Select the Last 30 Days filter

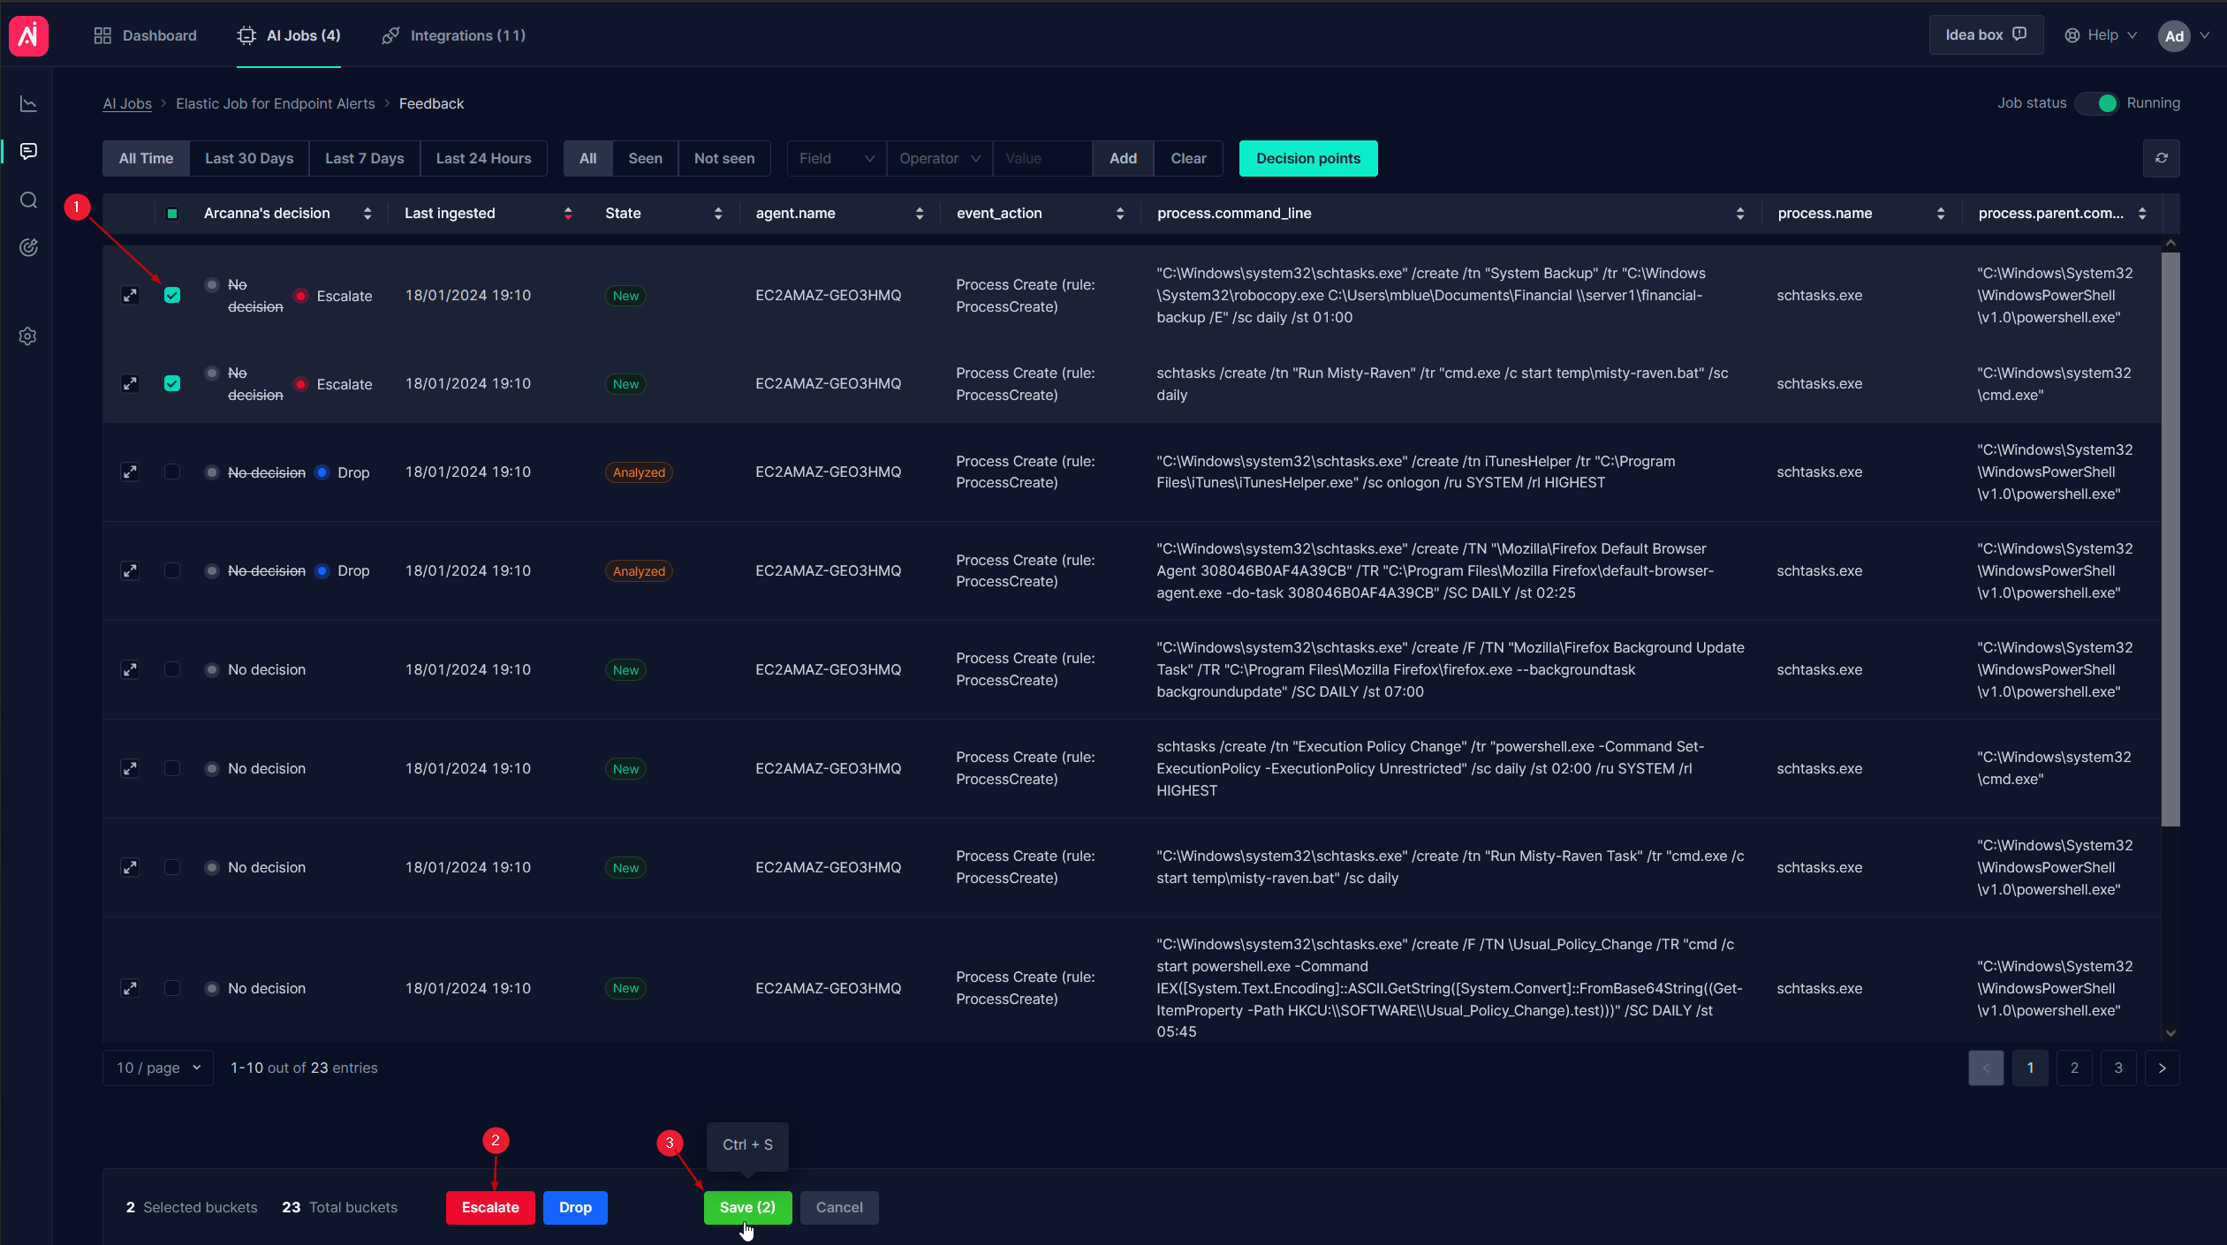click(x=249, y=158)
